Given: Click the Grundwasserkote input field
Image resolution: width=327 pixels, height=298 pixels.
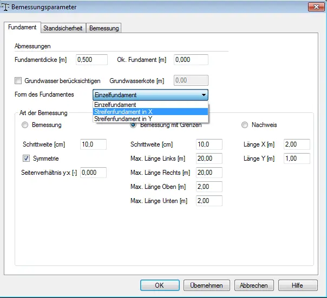Looking at the screenshot, I should (x=191, y=80).
